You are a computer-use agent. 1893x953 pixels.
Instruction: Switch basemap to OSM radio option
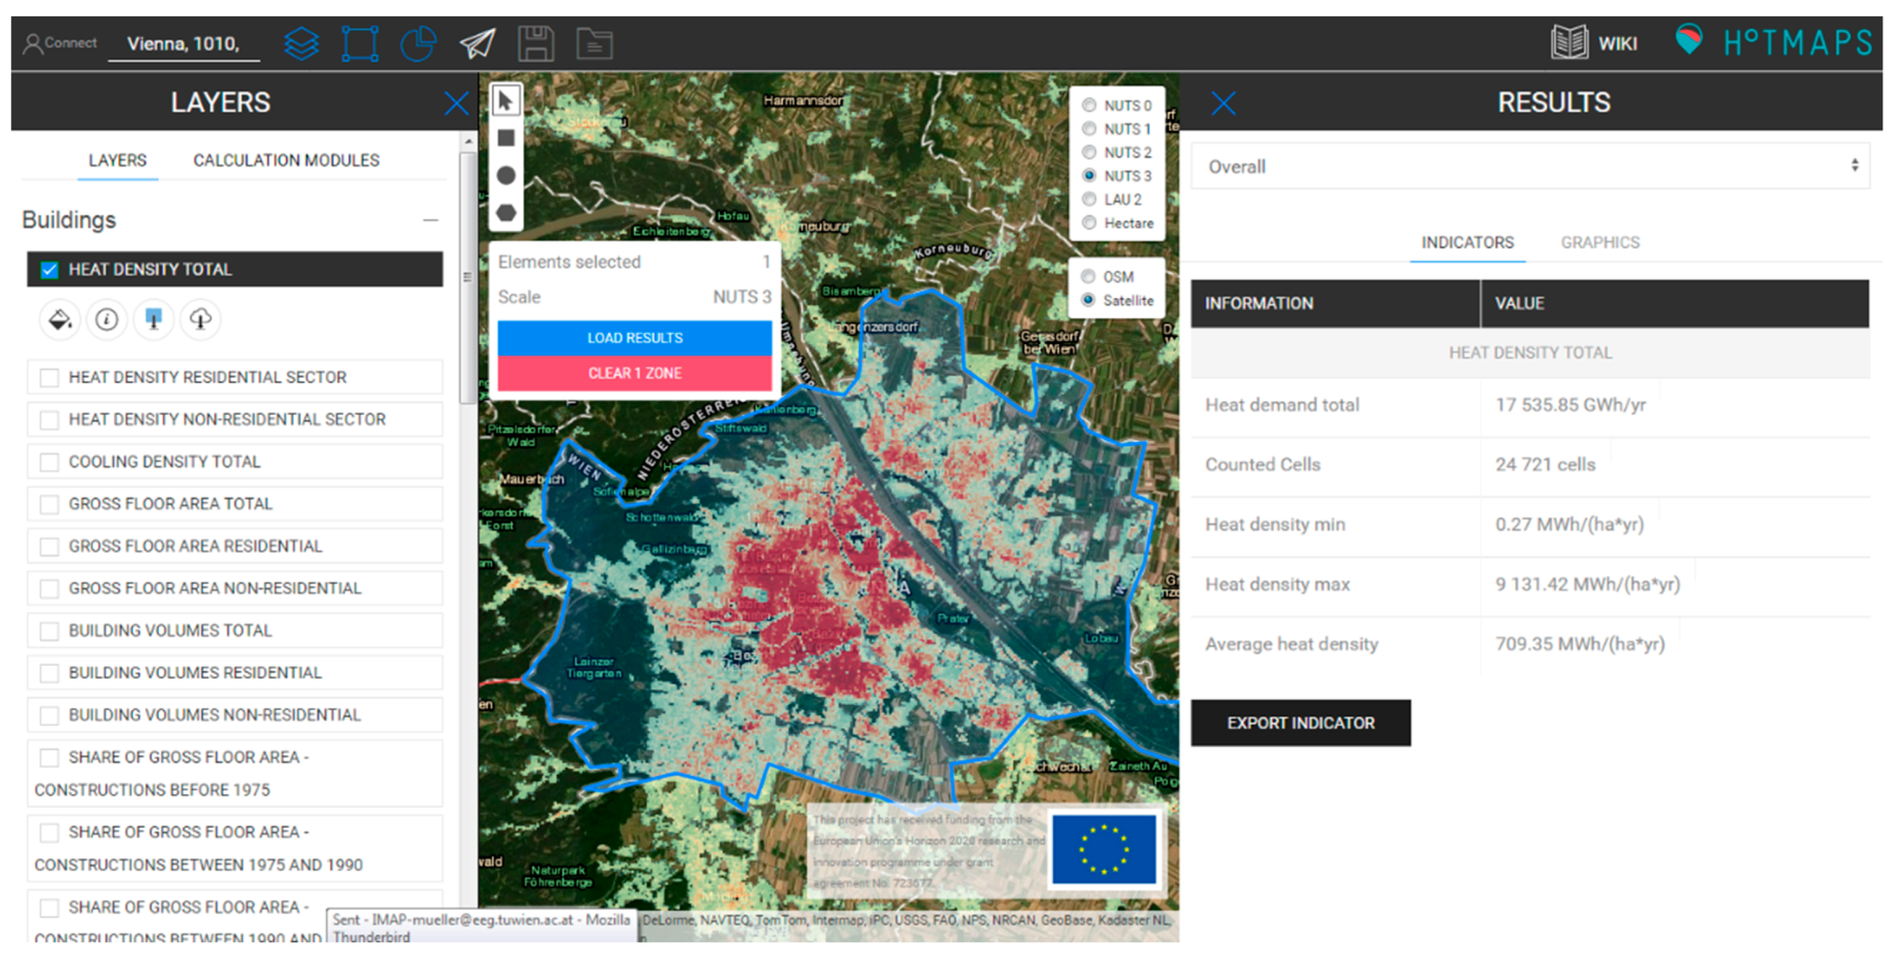(x=1088, y=277)
